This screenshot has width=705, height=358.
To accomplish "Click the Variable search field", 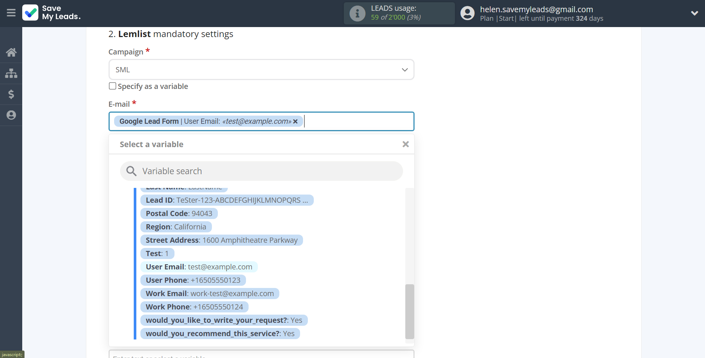I will pyautogui.click(x=261, y=171).
